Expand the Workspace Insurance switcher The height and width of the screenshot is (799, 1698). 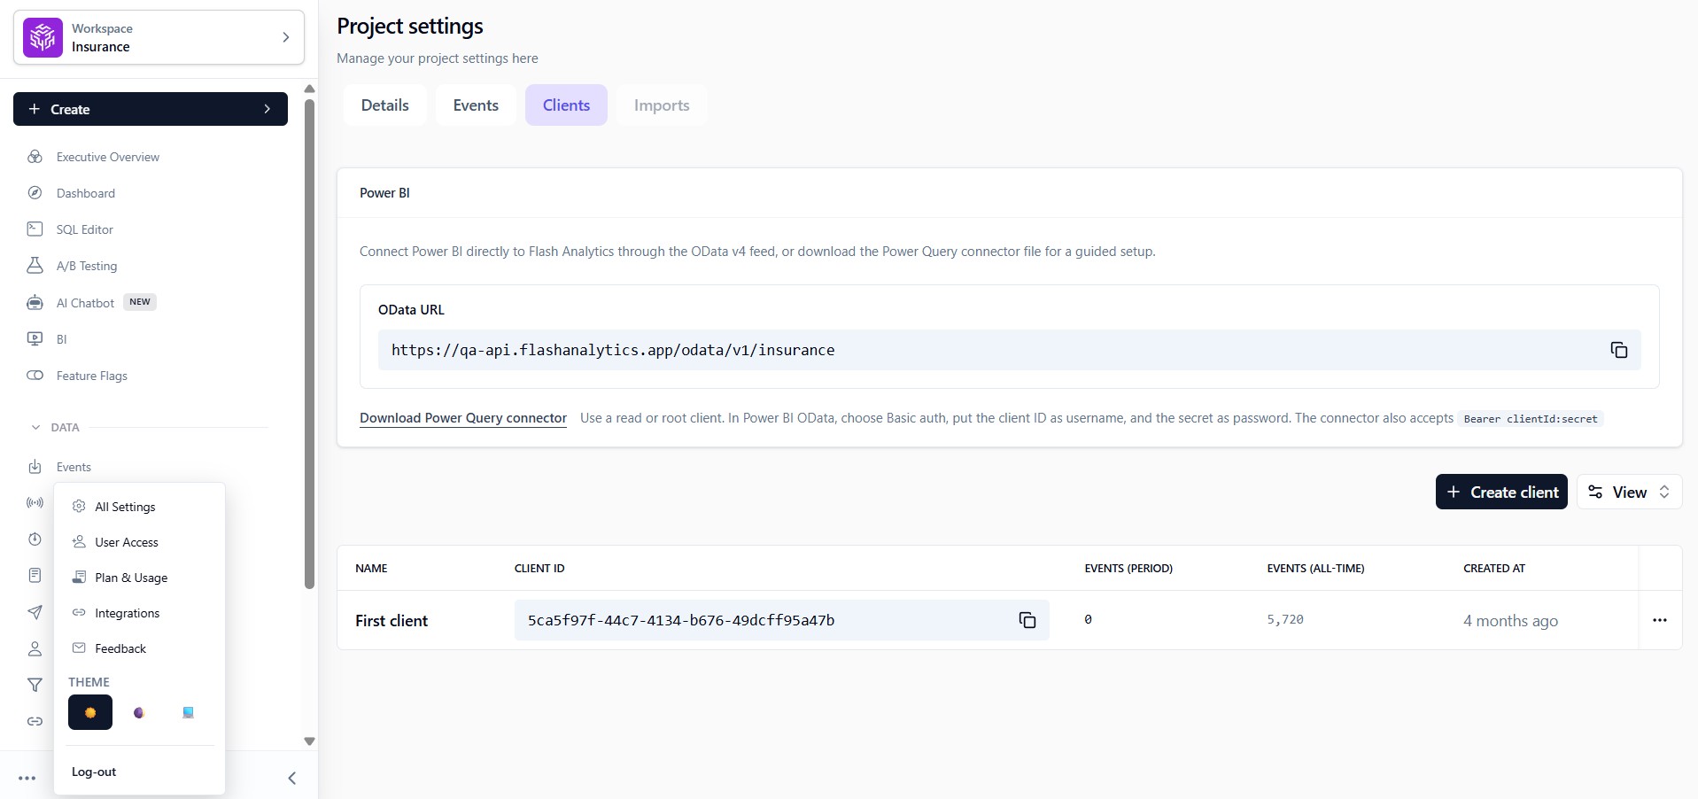(159, 37)
